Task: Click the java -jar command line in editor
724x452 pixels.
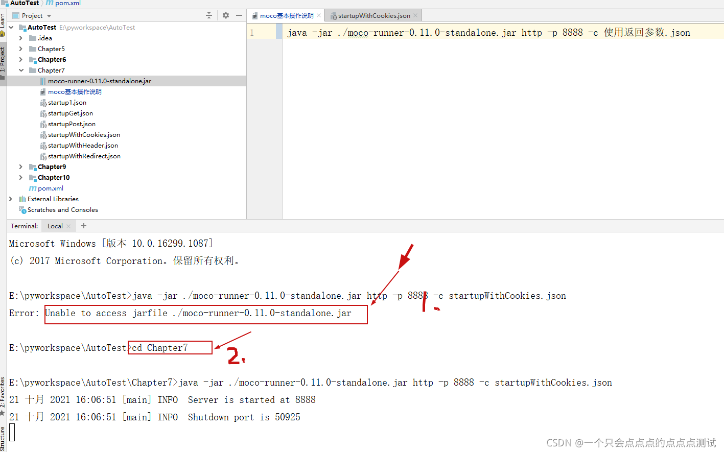Action: (x=488, y=33)
